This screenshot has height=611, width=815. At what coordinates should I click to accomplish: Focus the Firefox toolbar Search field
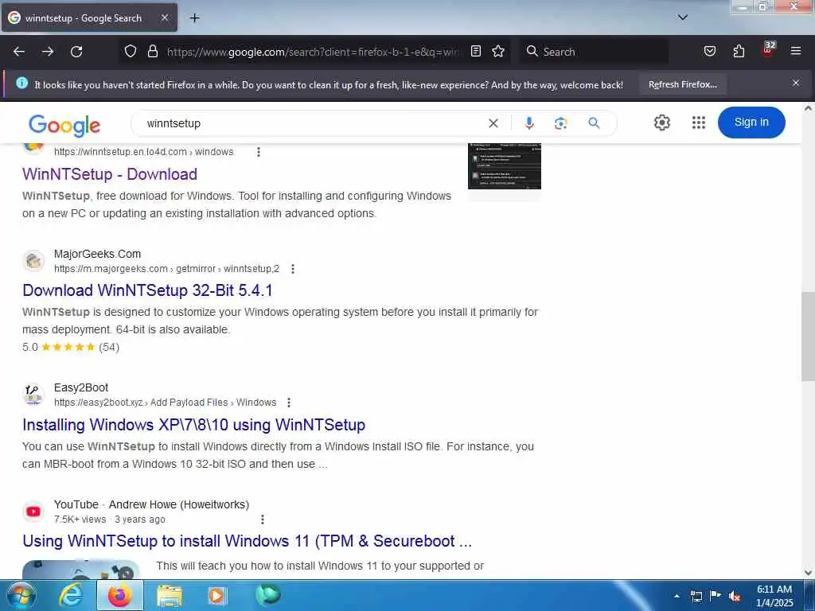pos(594,52)
